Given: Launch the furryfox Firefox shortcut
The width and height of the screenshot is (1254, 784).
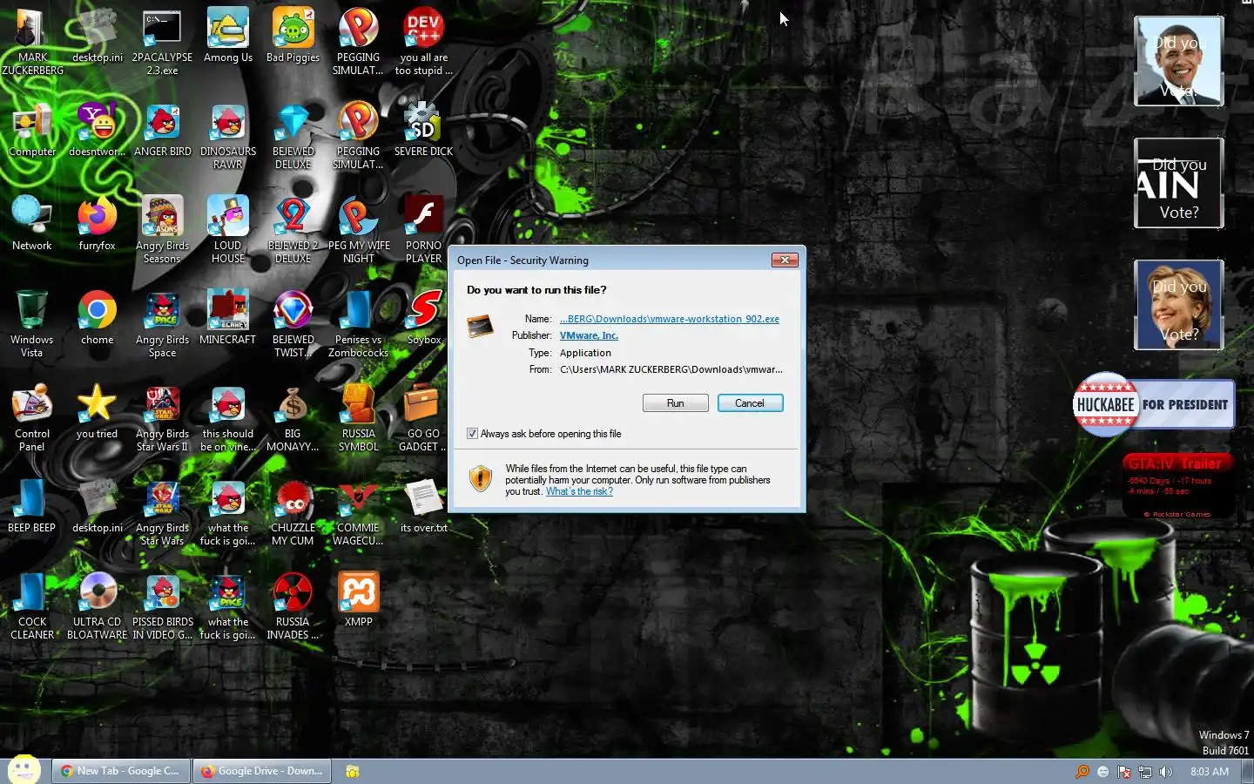Looking at the screenshot, I should click(x=97, y=223).
